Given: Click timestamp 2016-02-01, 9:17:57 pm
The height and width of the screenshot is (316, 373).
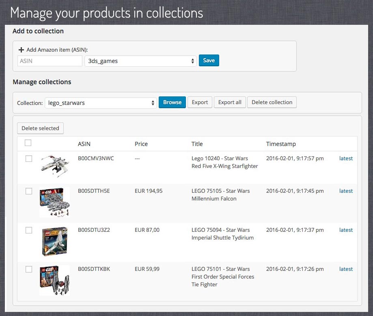Looking at the screenshot, I should pyautogui.click(x=295, y=159).
